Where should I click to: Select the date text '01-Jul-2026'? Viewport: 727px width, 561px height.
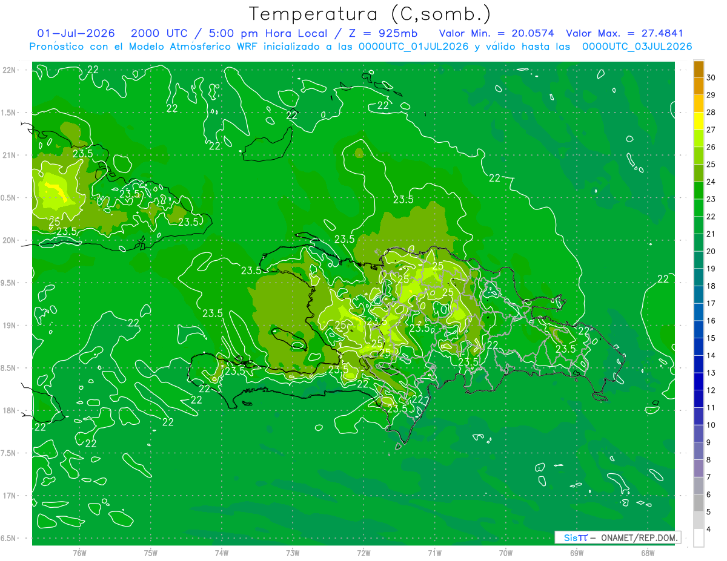(76, 33)
